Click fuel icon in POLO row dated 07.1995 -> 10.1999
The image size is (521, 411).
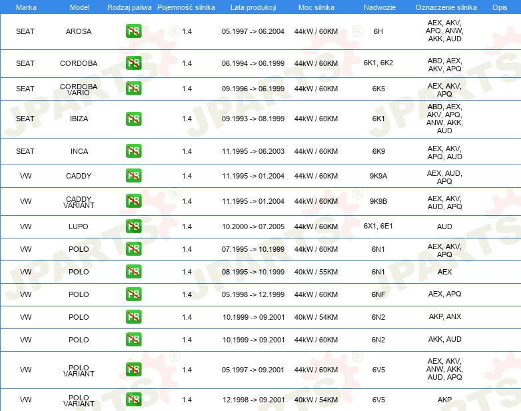[133, 249]
